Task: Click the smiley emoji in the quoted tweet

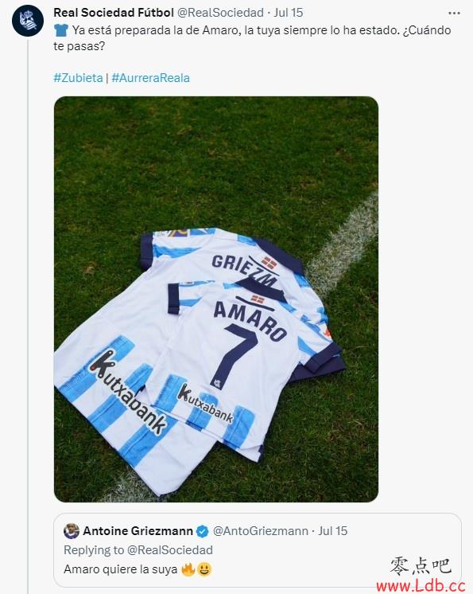Action: [x=204, y=569]
